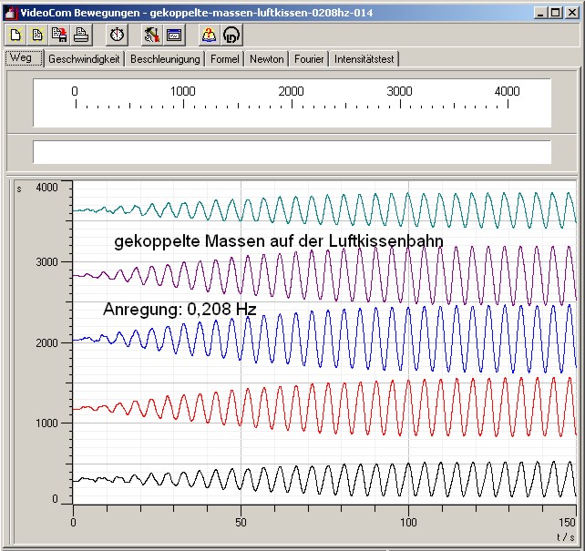Switch to Intensitätstest tab

(x=364, y=59)
